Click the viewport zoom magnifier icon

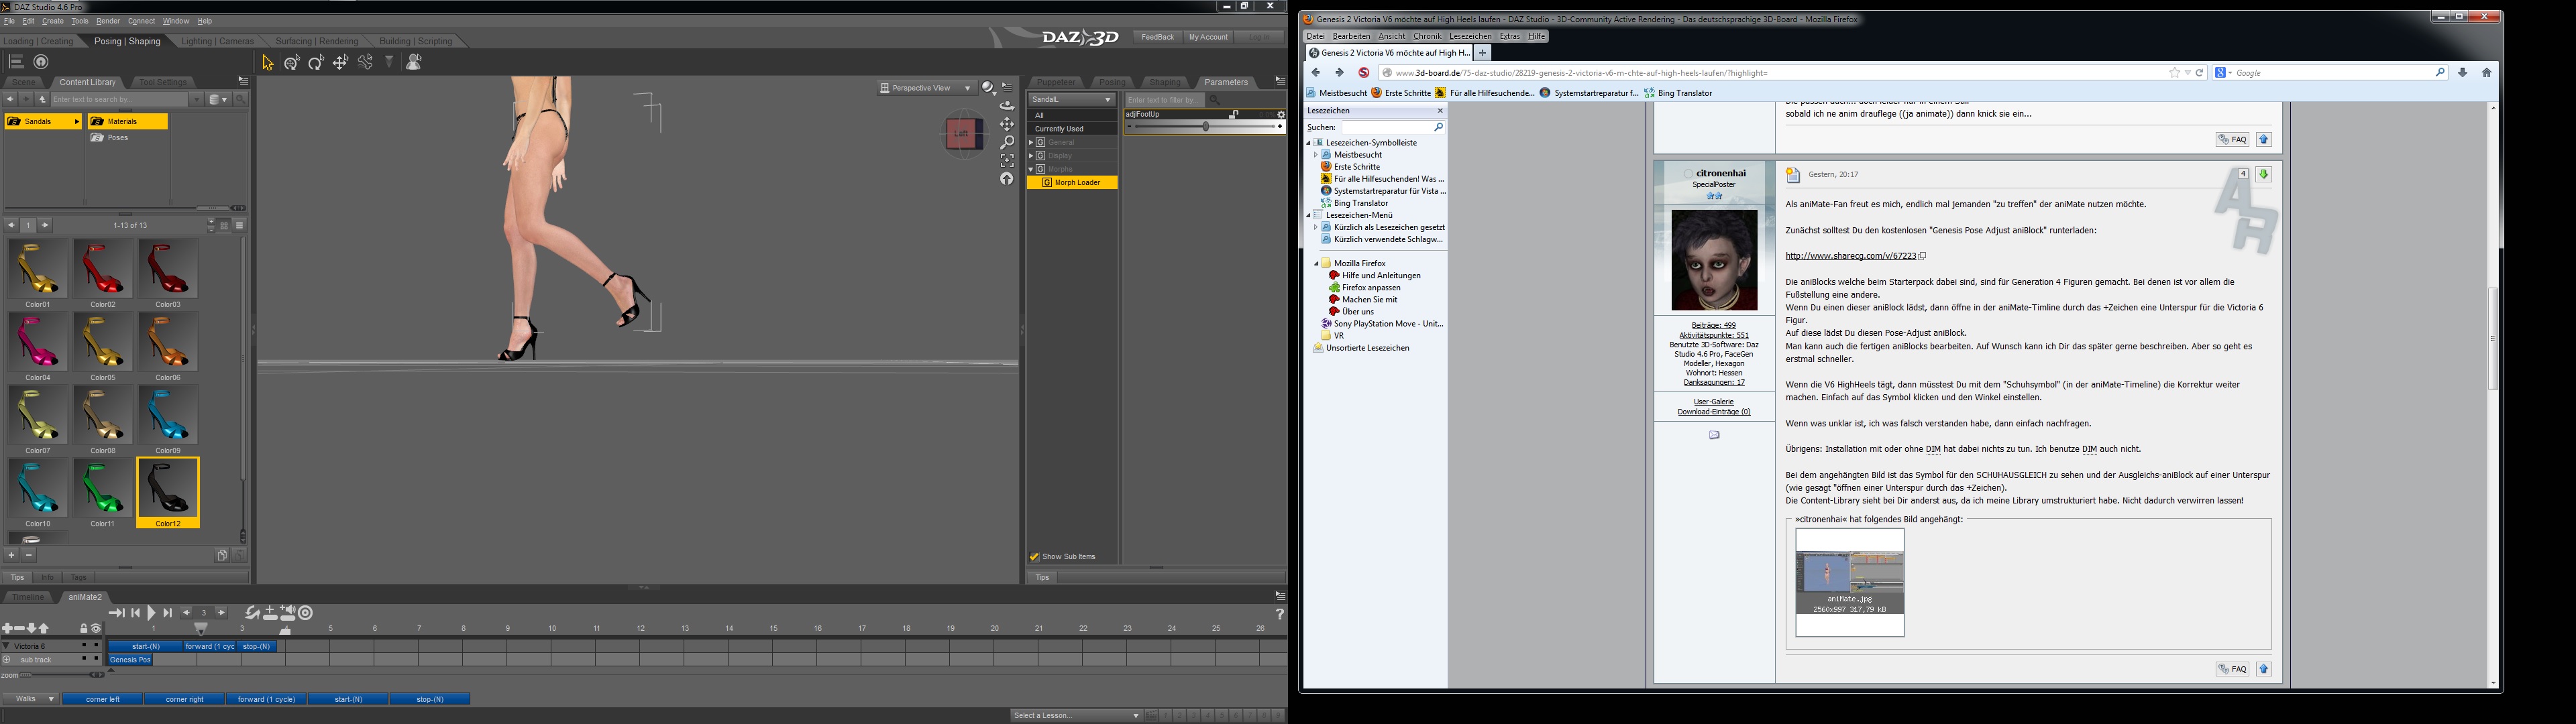click(x=1007, y=142)
